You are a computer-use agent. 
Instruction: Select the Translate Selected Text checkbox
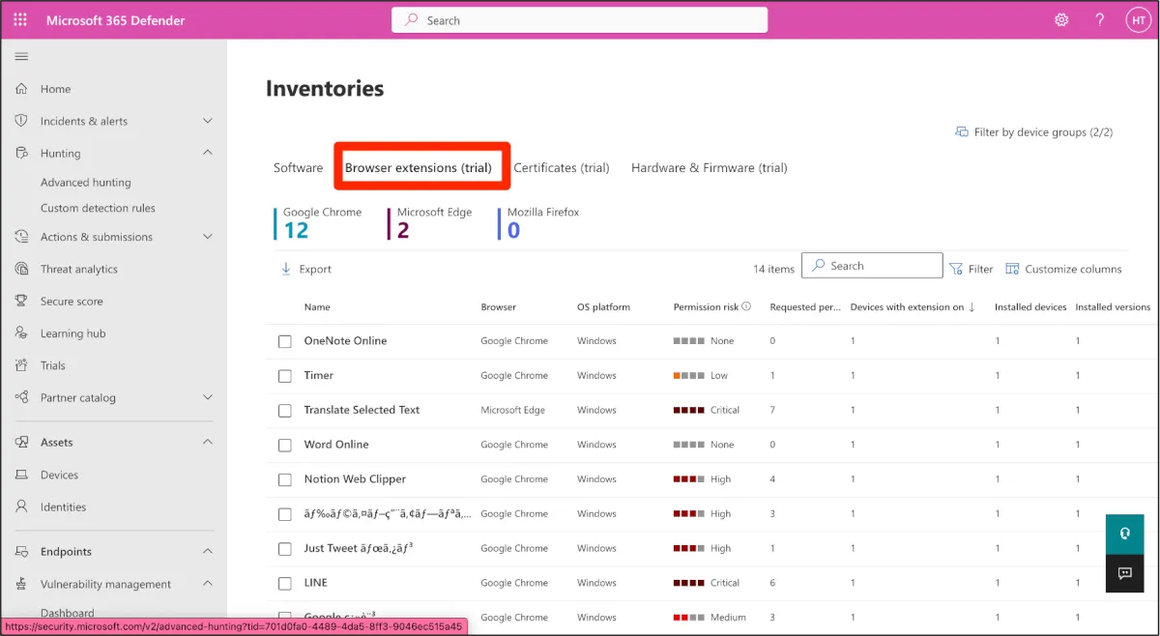284,411
